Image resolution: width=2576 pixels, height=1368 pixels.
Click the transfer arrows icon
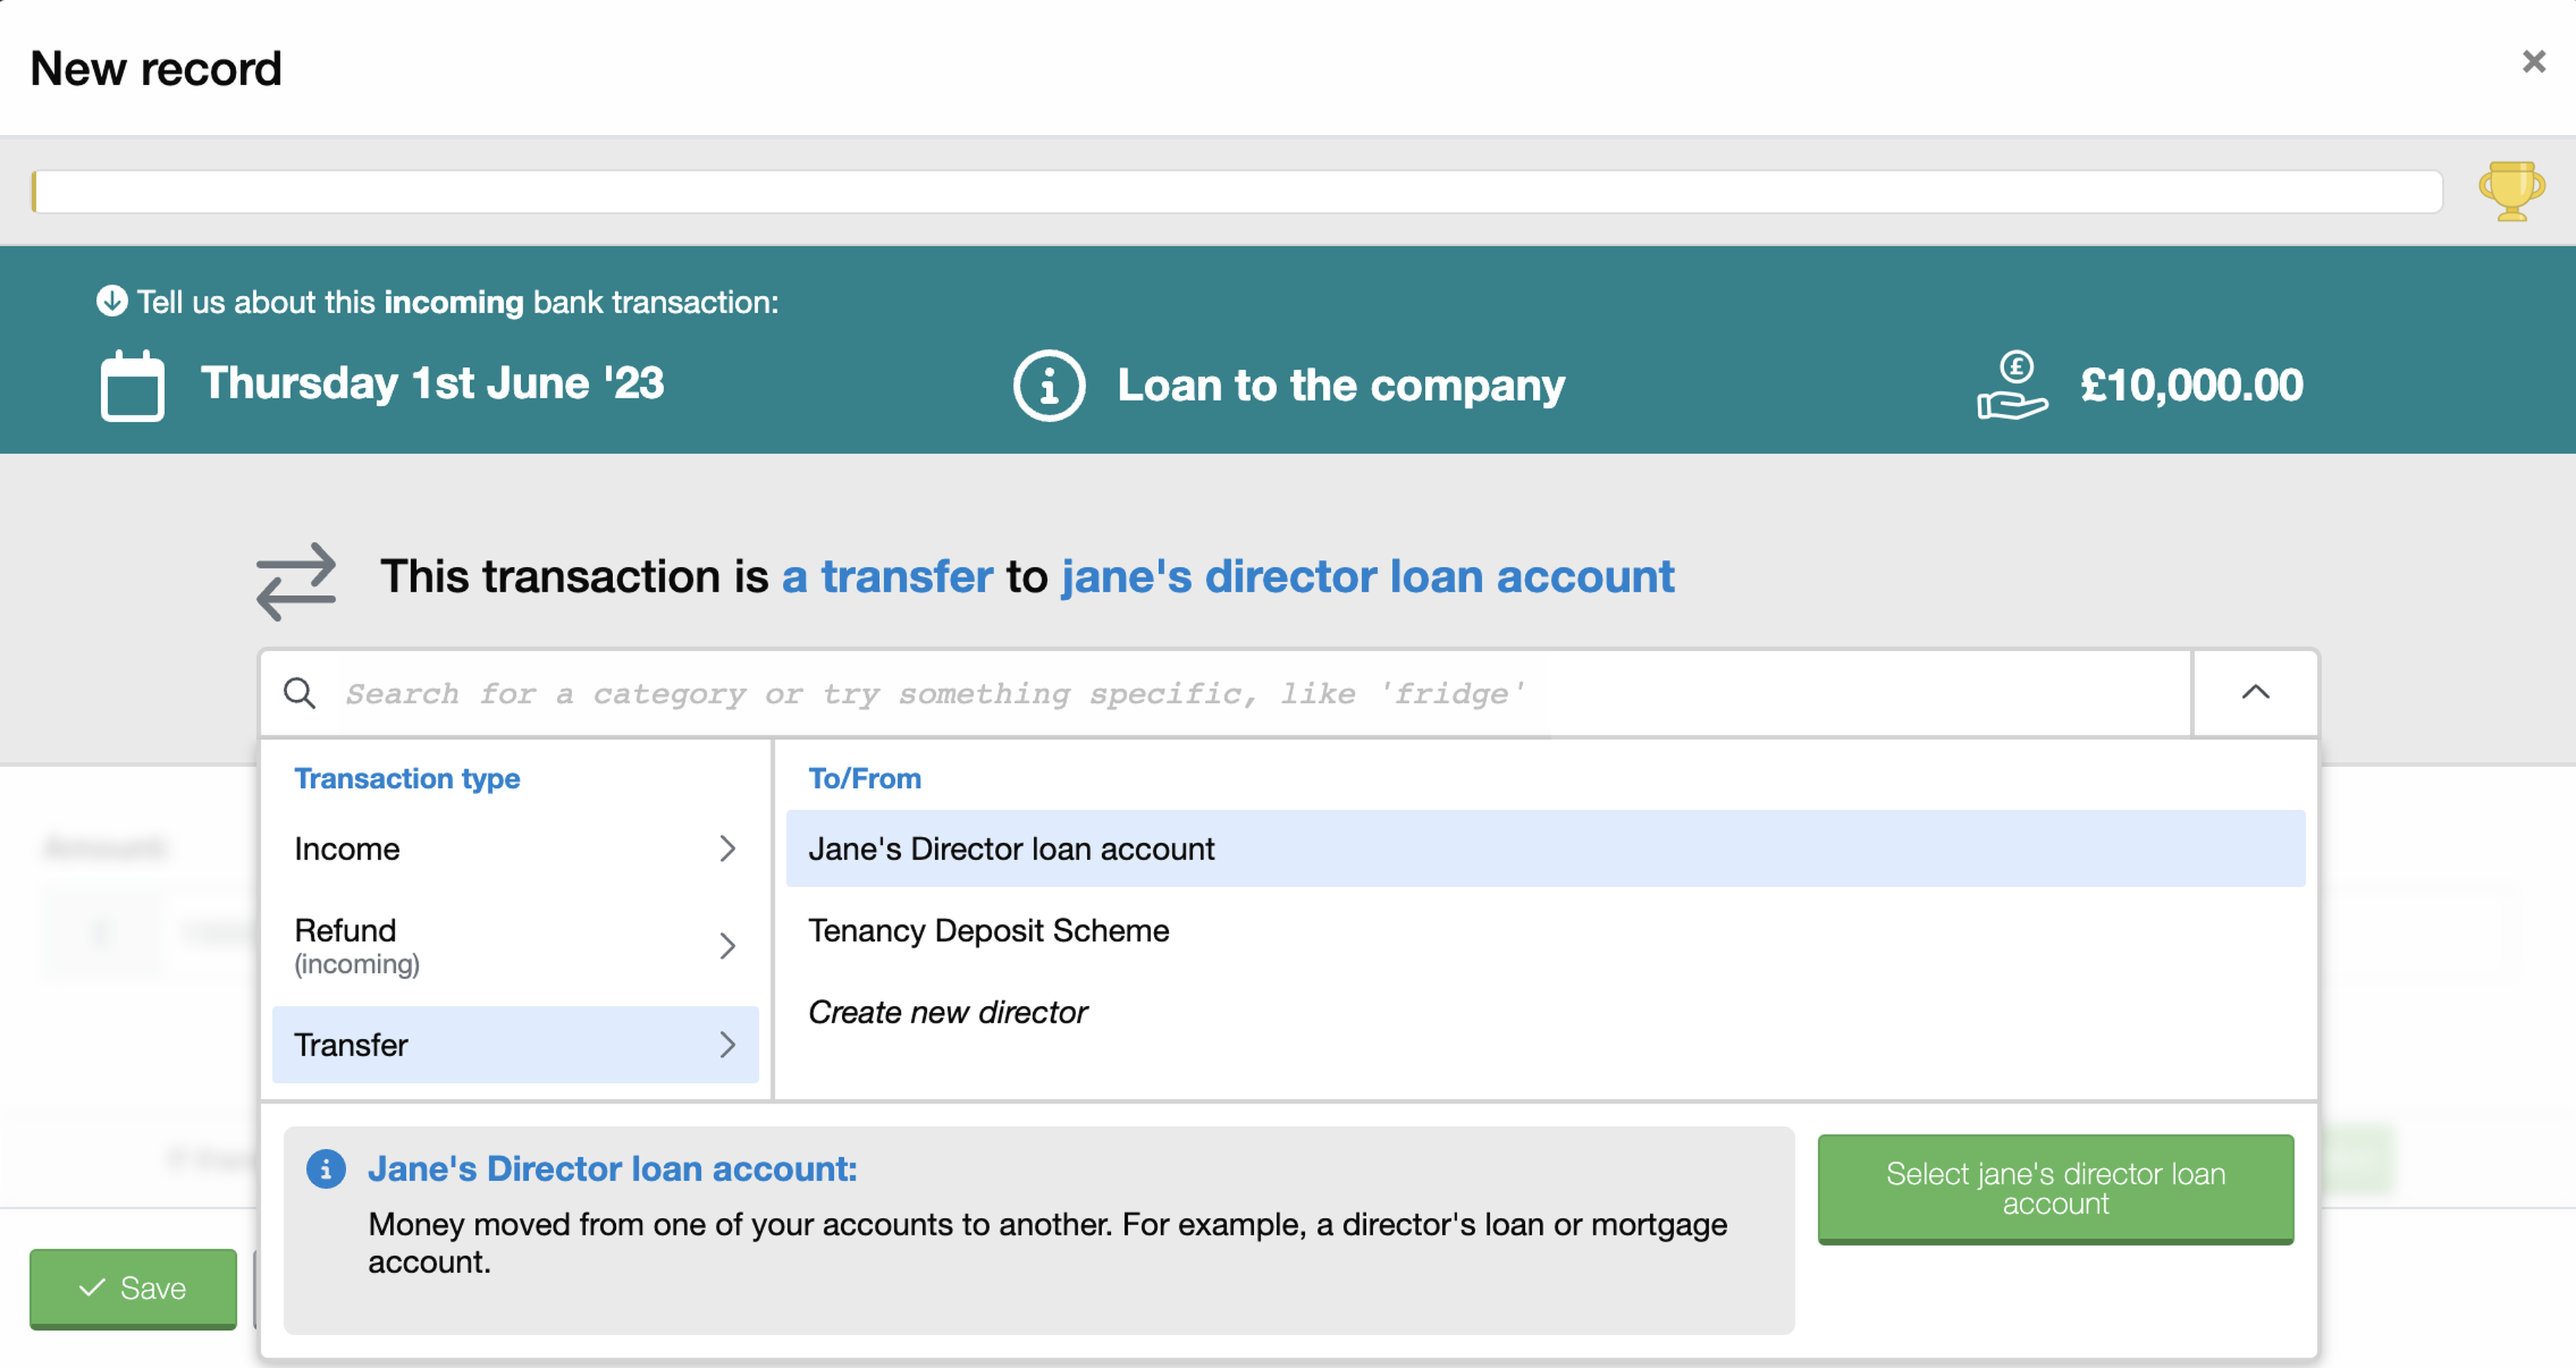click(296, 581)
